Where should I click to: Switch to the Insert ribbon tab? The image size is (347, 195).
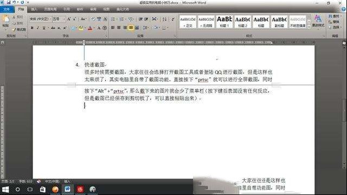point(34,9)
